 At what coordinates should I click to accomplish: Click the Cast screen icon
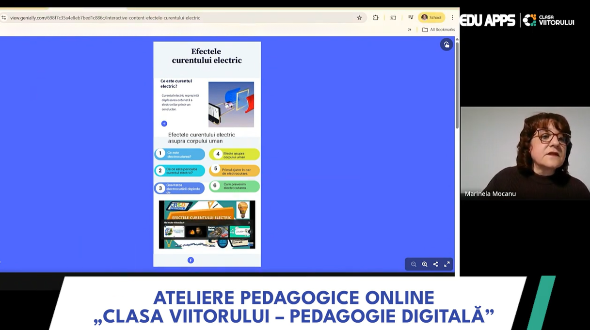393,17
